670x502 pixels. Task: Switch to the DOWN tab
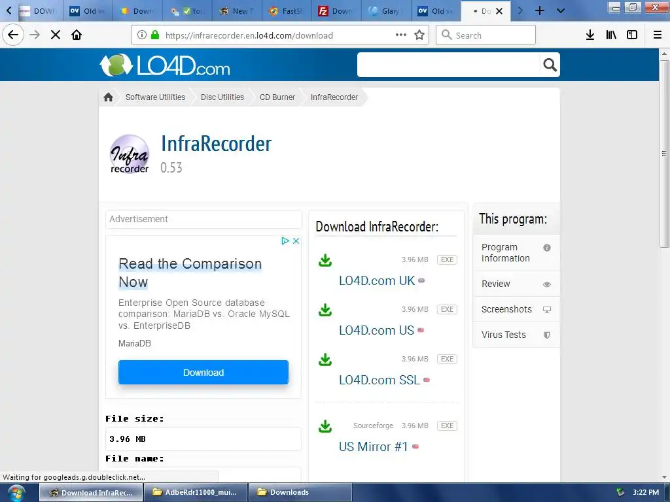click(39, 10)
